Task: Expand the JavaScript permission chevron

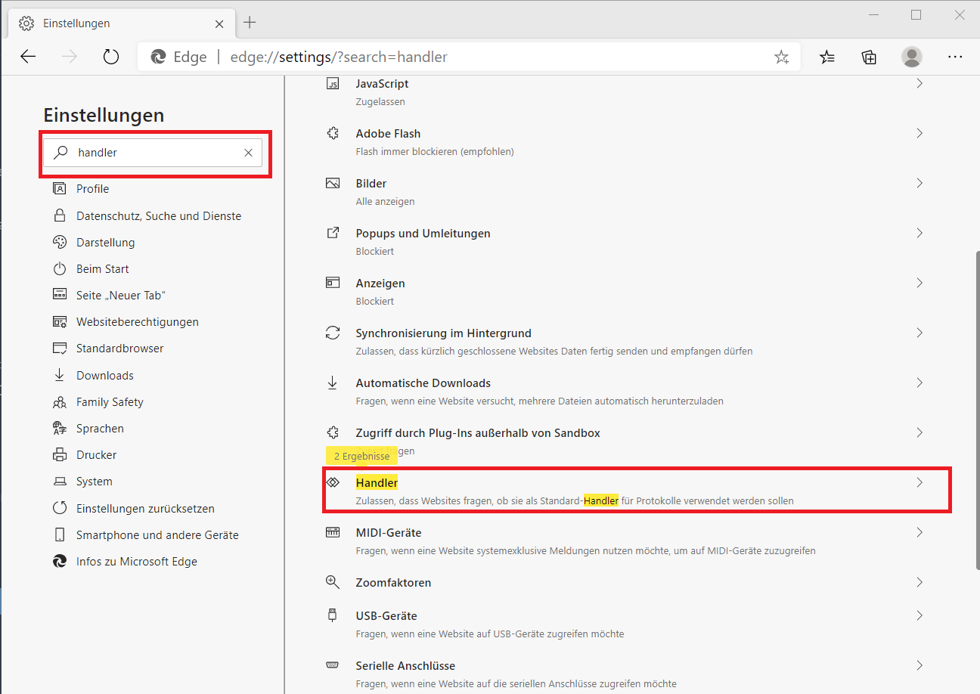Action: click(x=920, y=84)
